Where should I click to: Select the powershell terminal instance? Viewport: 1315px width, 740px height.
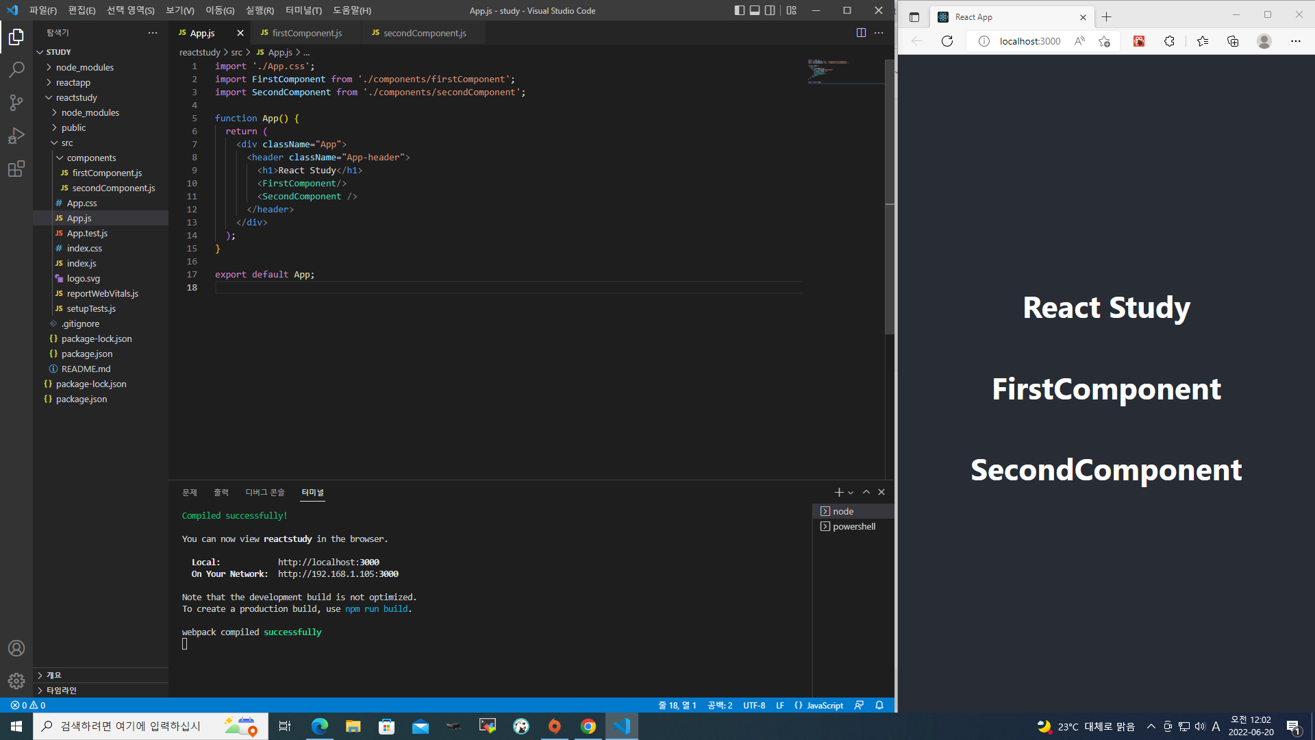pos(853,526)
